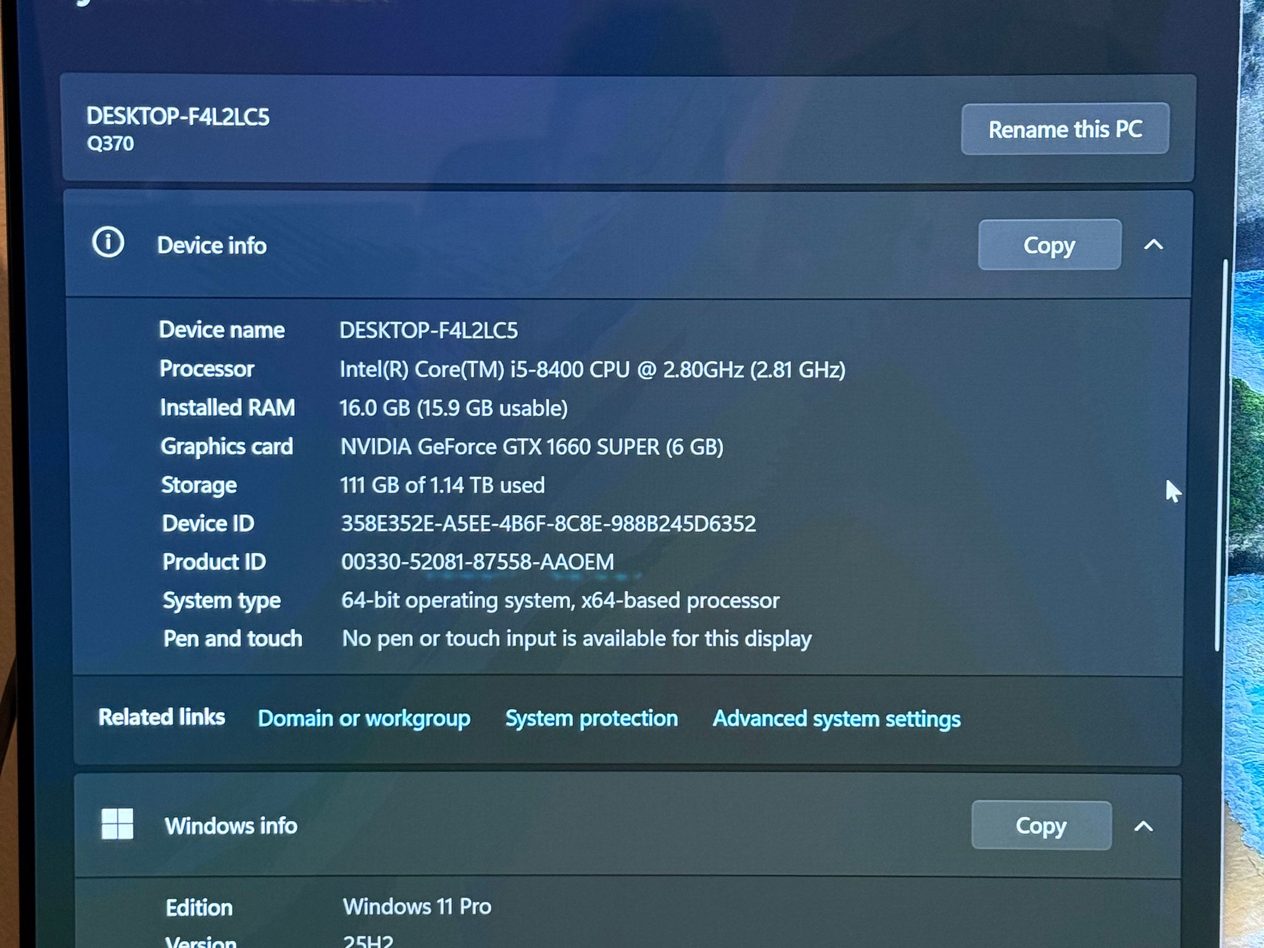The width and height of the screenshot is (1264, 948).
Task: Select the Installed RAM value 16.0 GB
Action: tap(454, 408)
